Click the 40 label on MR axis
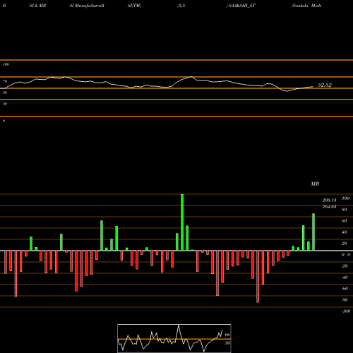The image size is (353, 353). click(345, 232)
